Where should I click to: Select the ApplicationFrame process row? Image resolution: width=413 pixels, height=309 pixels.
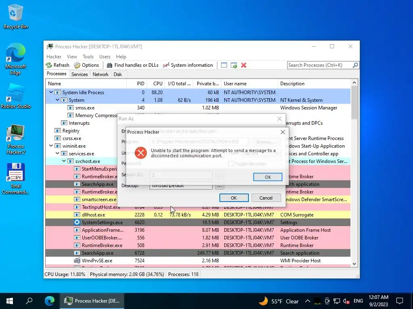(x=198, y=230)
